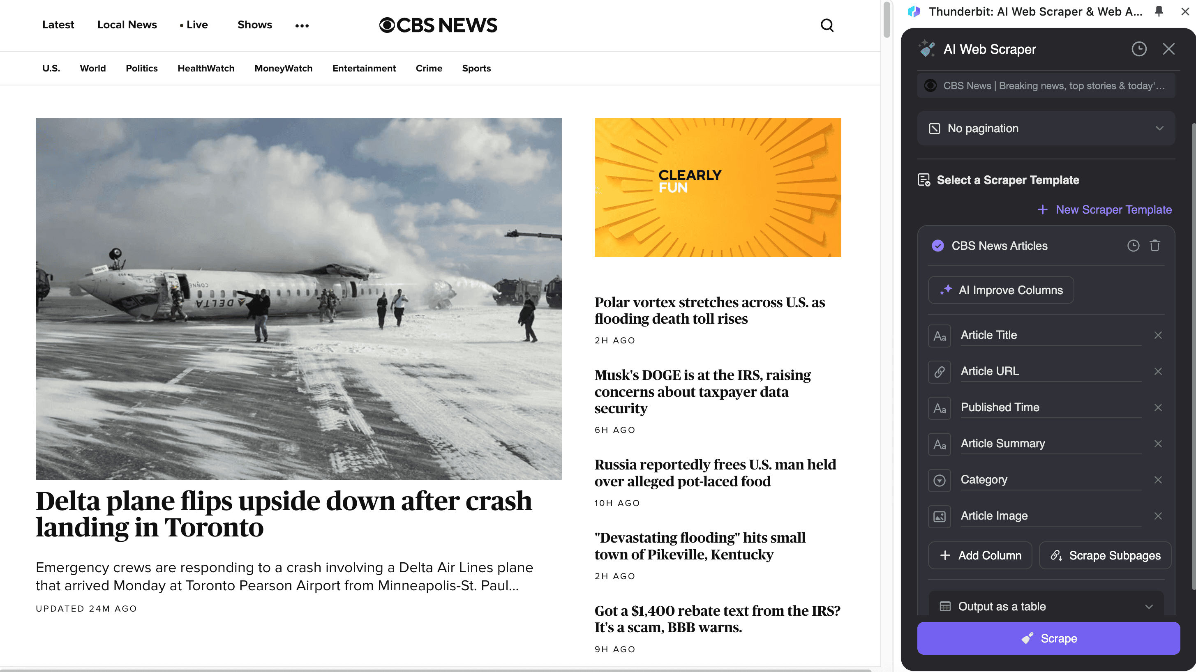Change data type icon for Article URL
This screenshot has width=1196, height=672.
click(939, 372)
